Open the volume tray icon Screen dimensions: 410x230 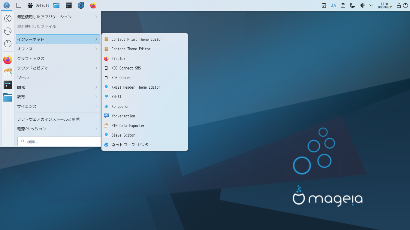[362, 5]
